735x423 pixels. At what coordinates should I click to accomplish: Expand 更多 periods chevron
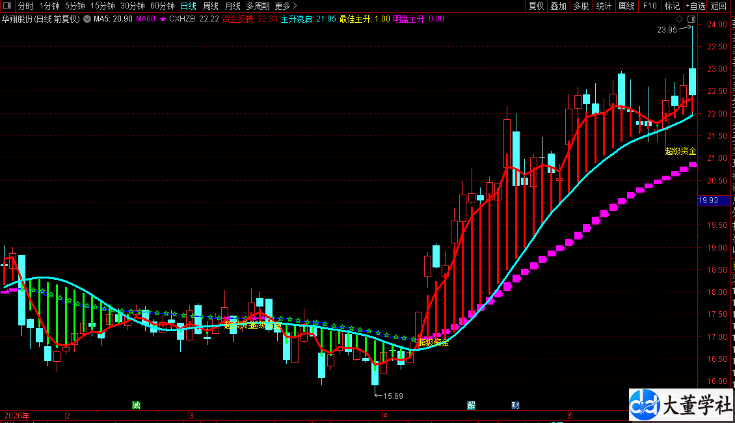(x=286, y=6)
